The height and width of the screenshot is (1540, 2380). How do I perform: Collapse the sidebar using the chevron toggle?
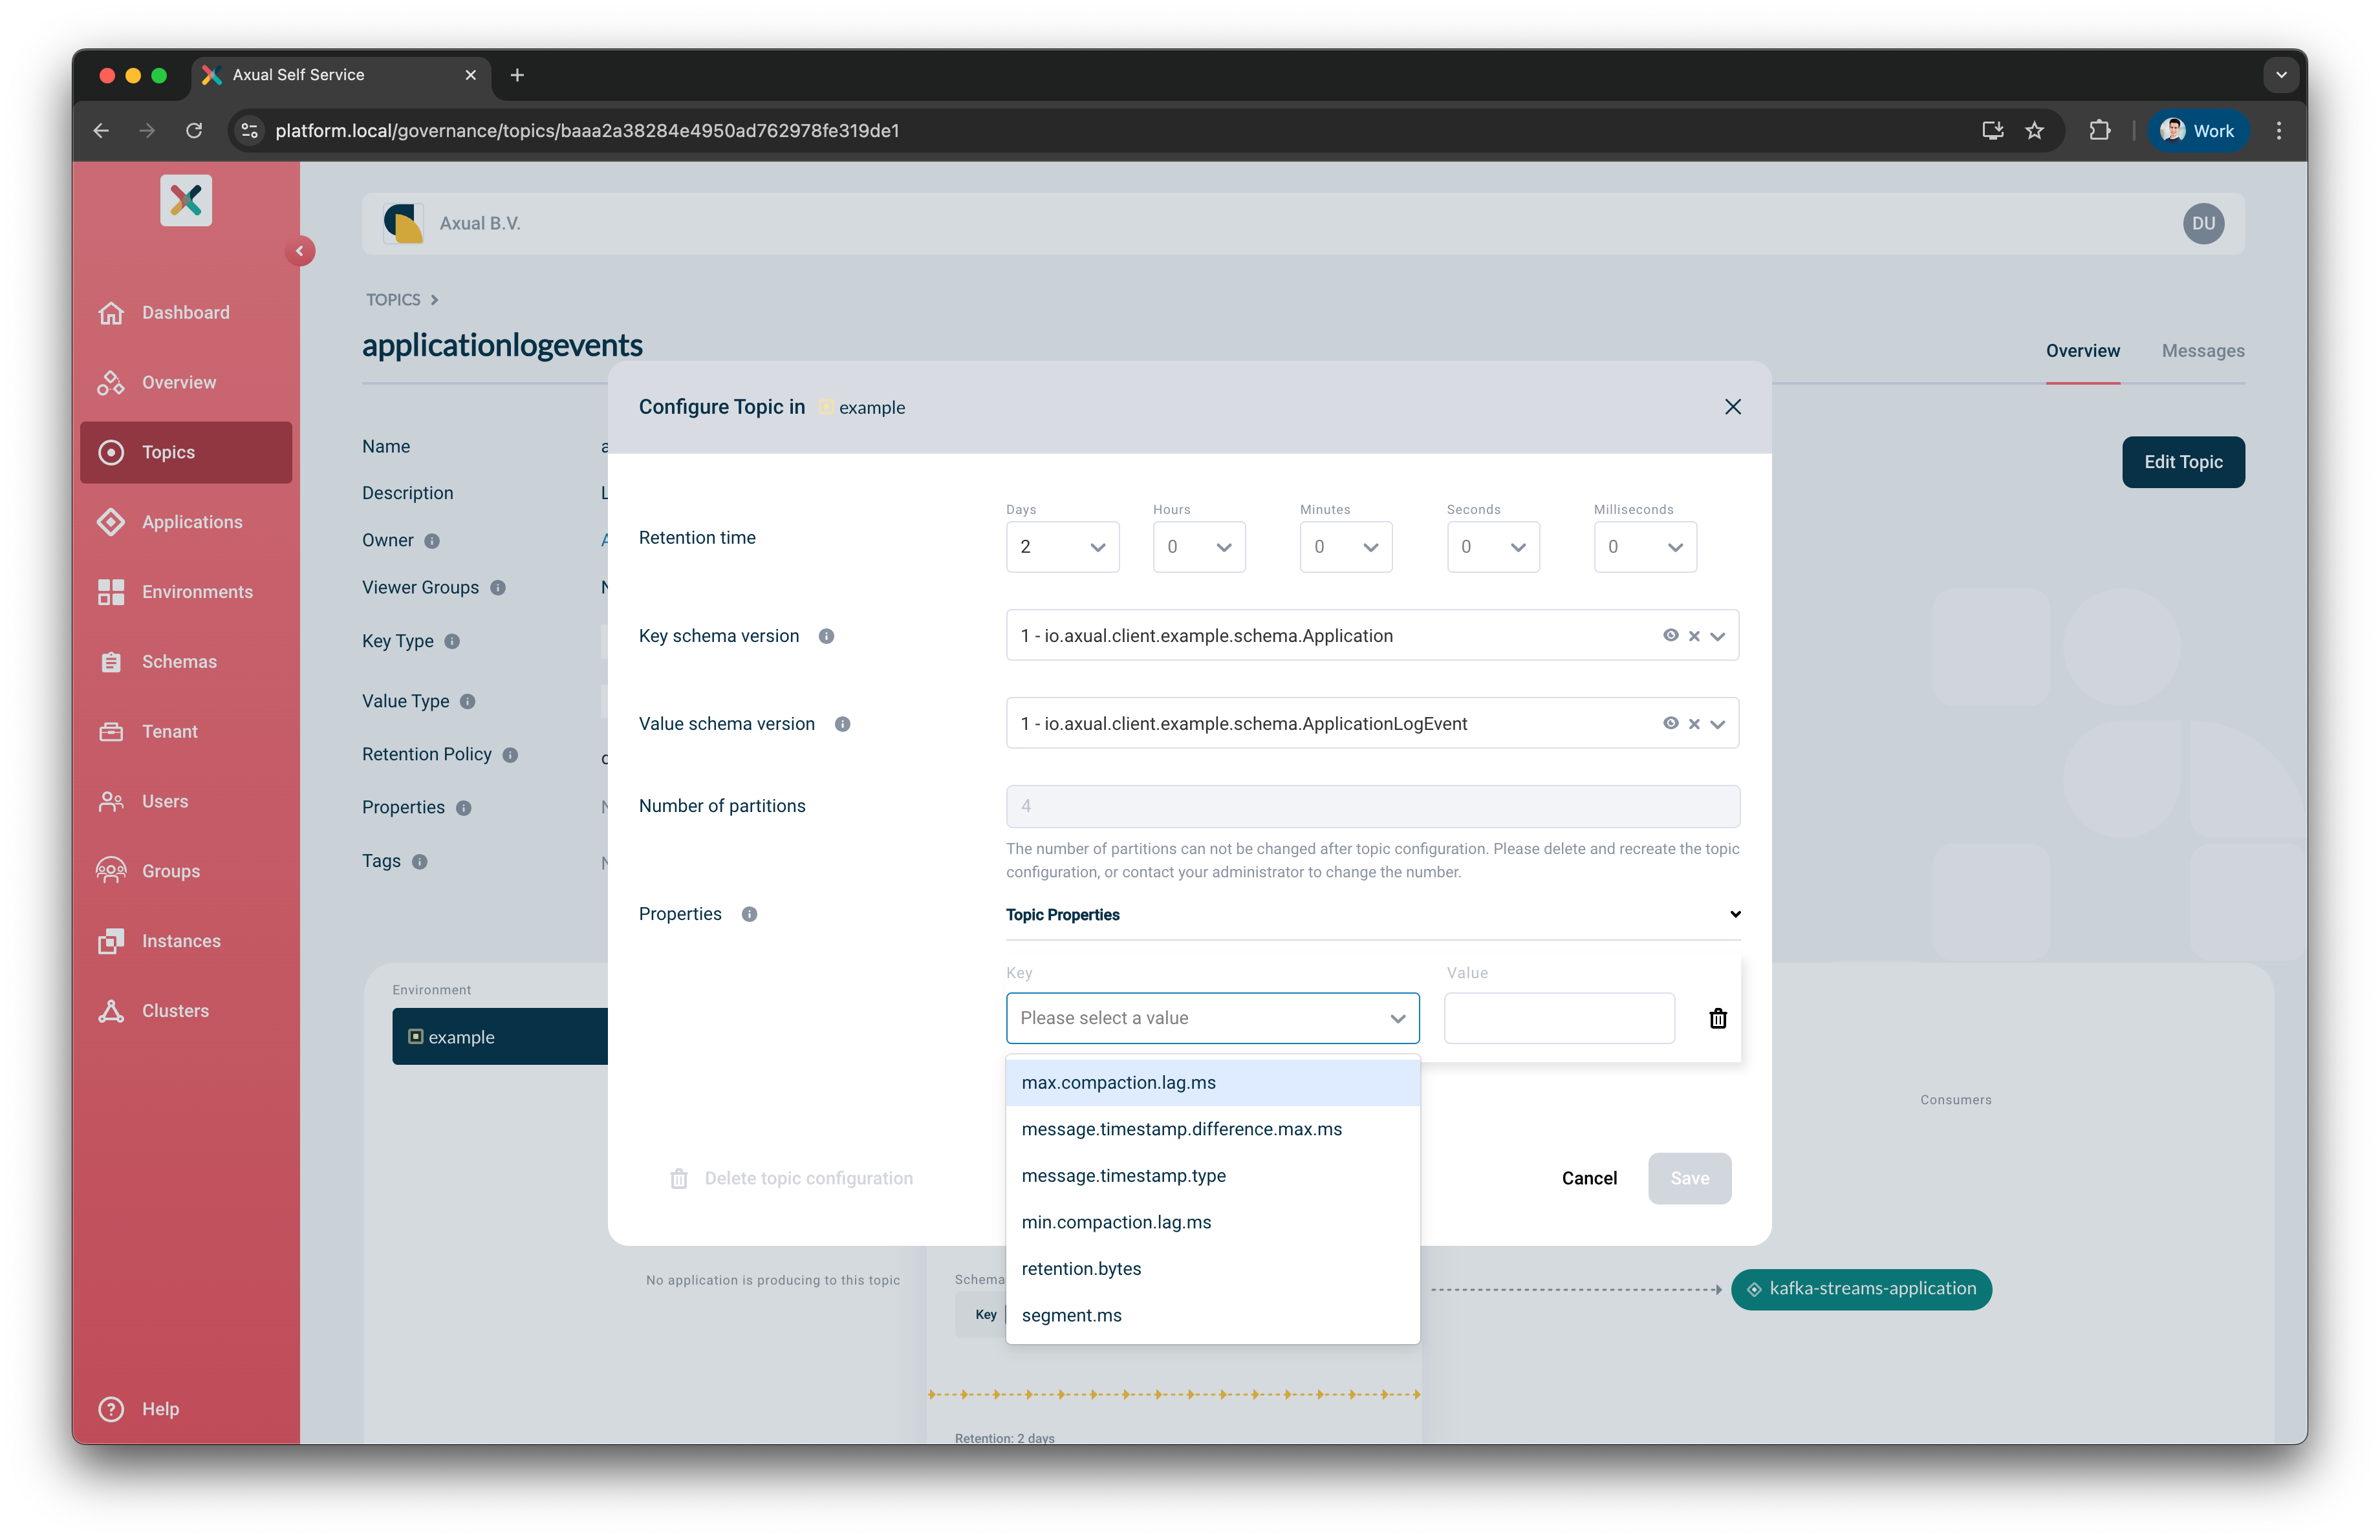301,250
